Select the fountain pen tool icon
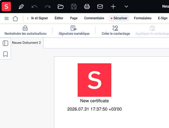The height and width of the screenshot is (128, 169). pyautogui.click(x=21, y=7)
